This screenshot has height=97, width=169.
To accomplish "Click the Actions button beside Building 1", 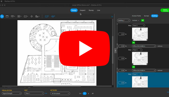I will 136,20.
